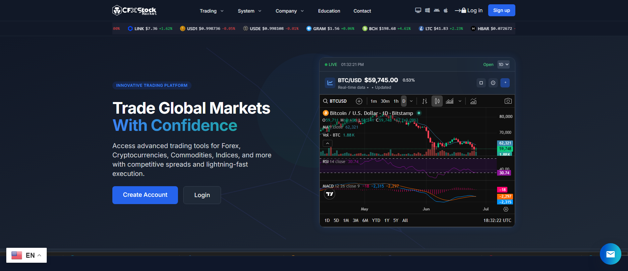Switch chart interval to 1h
This screenshot has width=628, height=271.
[x=396, y=101]
